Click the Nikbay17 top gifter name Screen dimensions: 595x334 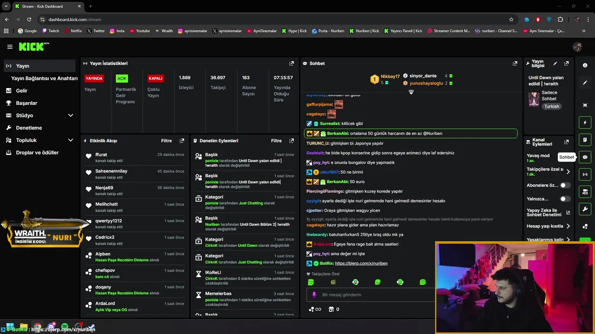point(390,77)
